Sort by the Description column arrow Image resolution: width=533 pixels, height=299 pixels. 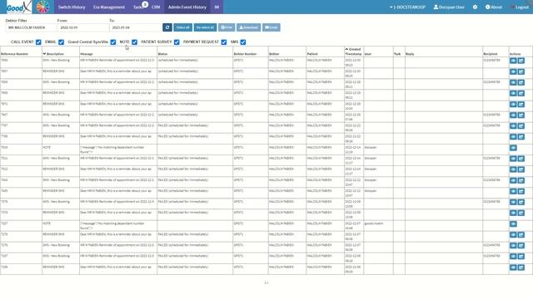[44, 53]
